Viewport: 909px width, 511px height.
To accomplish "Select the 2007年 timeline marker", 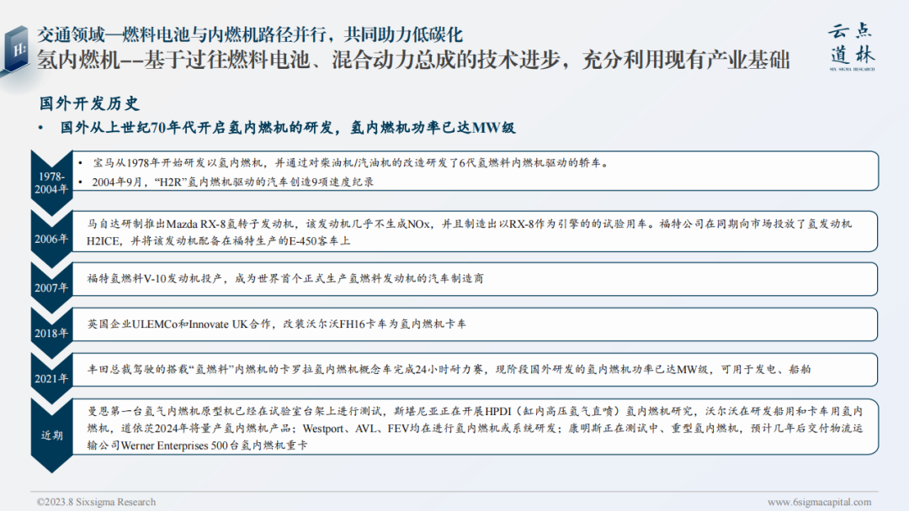I will 51,287.
